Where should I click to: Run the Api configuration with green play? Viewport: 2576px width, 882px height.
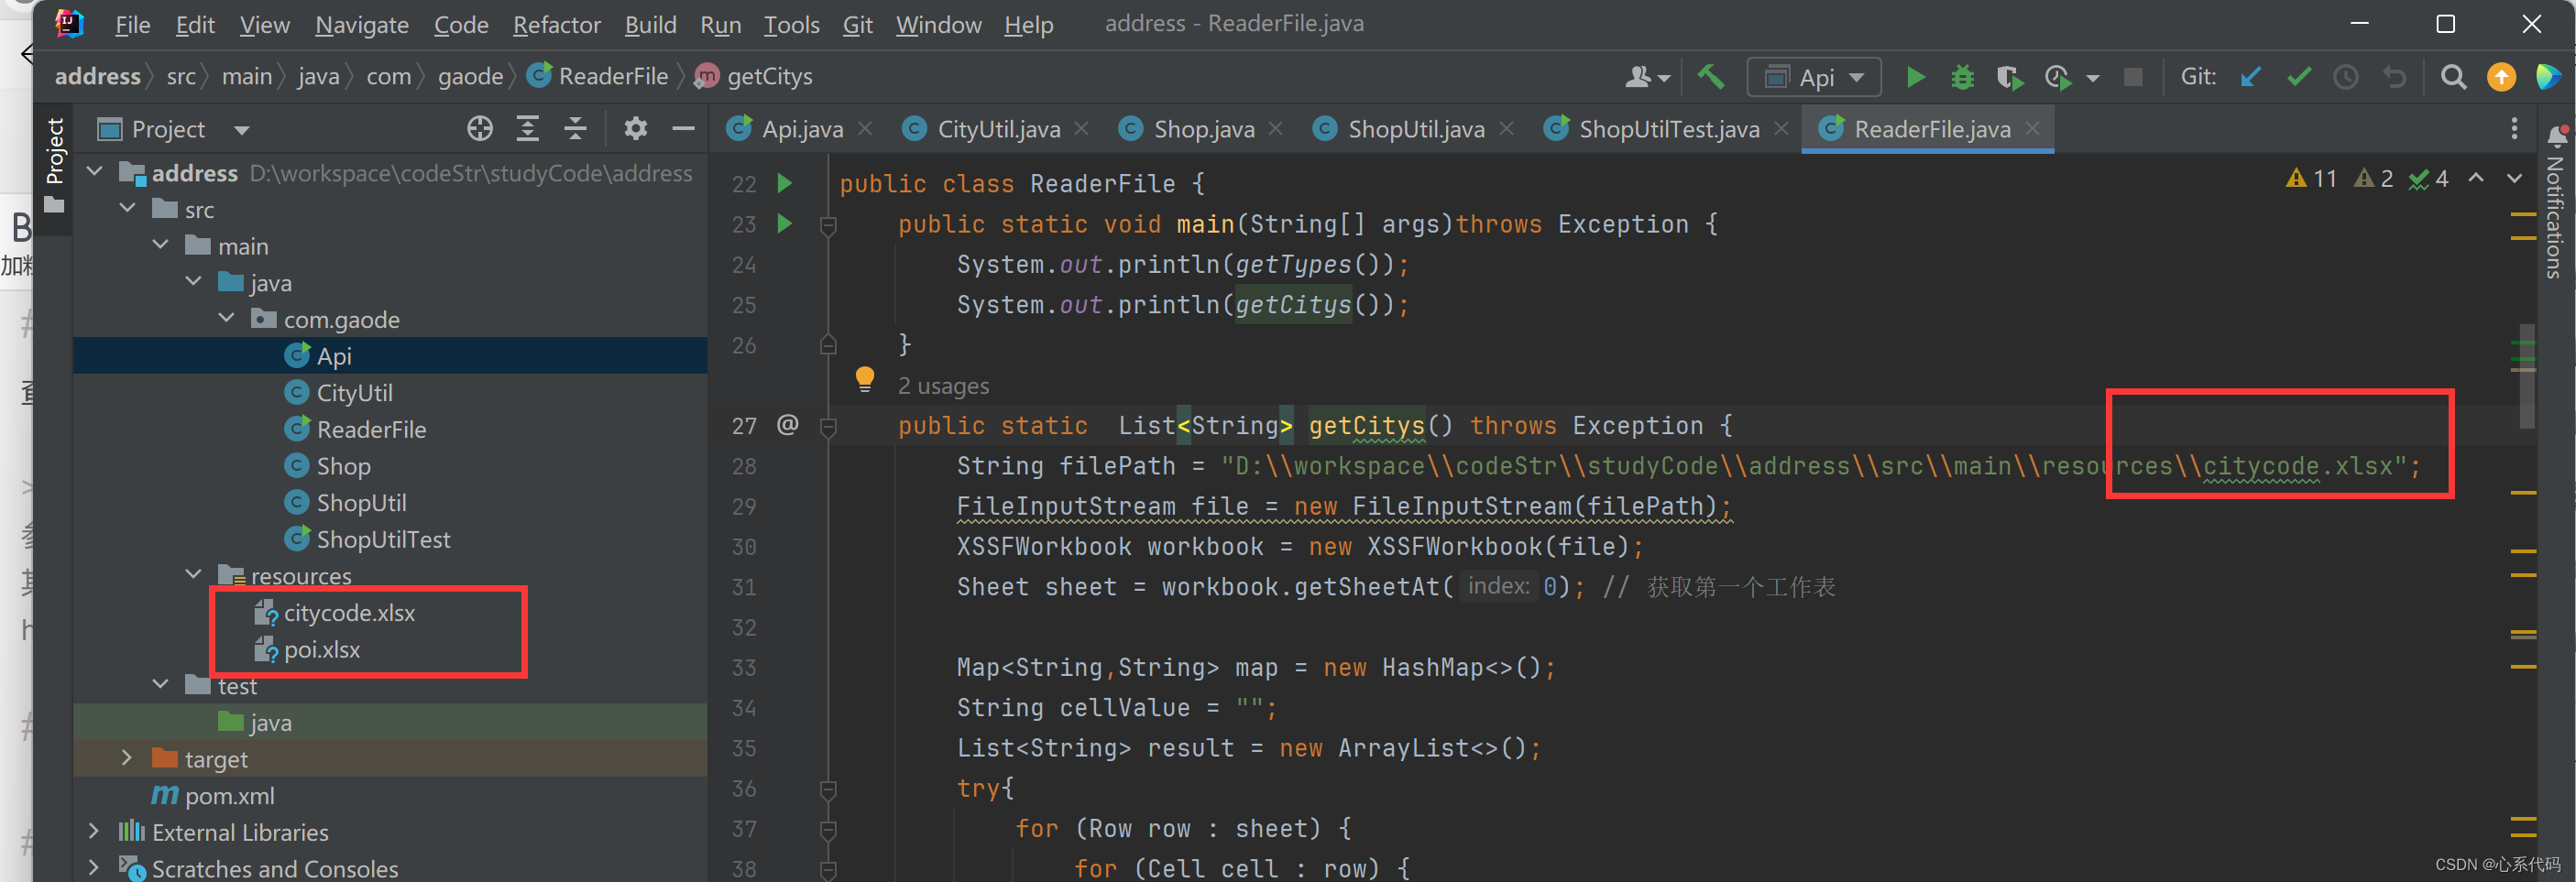(1915, 77)
